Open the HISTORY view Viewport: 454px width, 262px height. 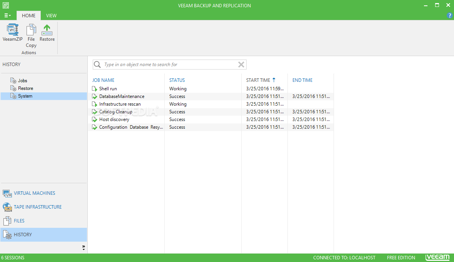pyautogui.click(x=43, y=234)
